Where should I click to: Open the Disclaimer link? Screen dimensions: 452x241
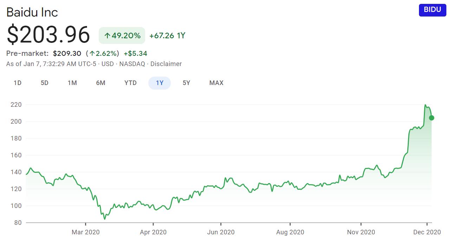click(166, 64)
